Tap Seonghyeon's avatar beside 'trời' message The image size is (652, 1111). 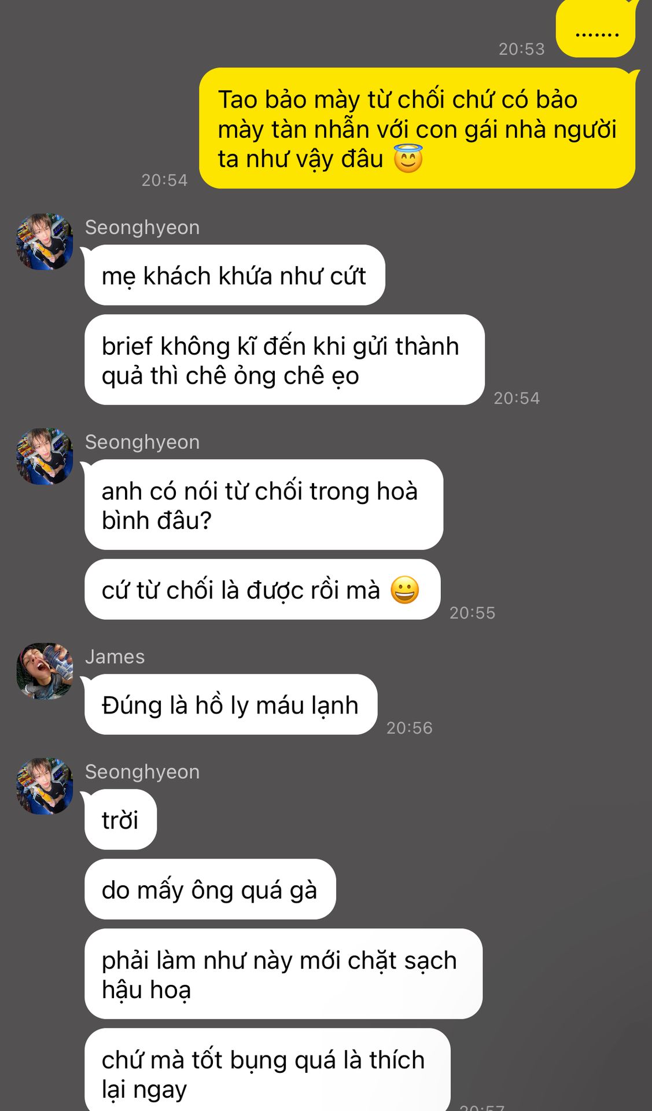pyautogui.click(x=45, y=786)
